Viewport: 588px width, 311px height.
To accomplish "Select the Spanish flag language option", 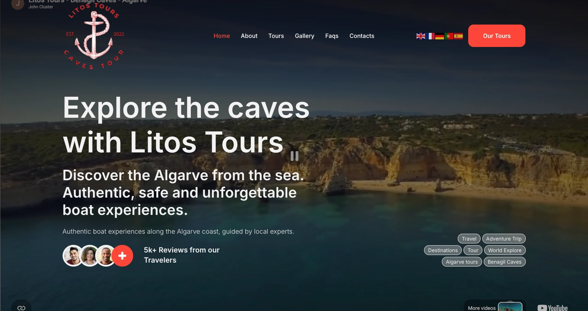I will pos(458,36).
